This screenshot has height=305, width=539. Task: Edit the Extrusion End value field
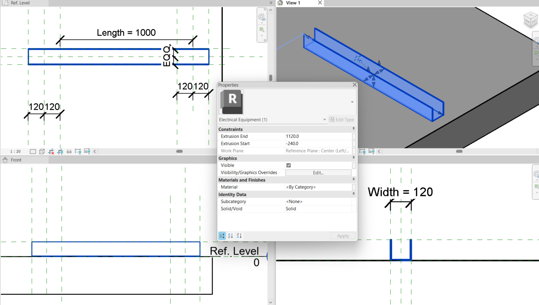(319, 136)
